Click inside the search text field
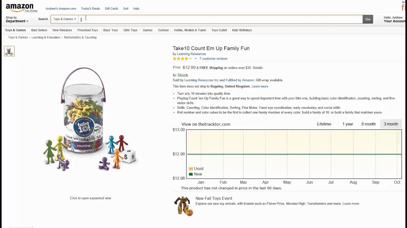The width and height of the screenshot is (407, 228). (x=219, y=19)
